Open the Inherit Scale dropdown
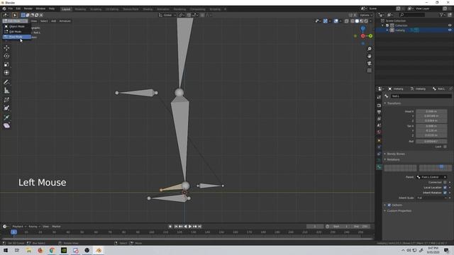Viewport: 454px width, 255px height. tap(432, 198)
